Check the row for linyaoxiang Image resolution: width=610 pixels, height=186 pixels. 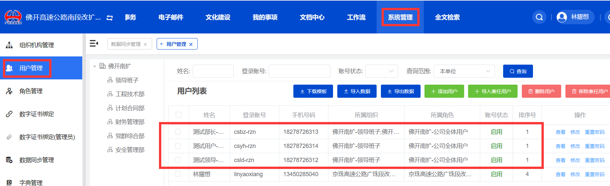(178, 174)
